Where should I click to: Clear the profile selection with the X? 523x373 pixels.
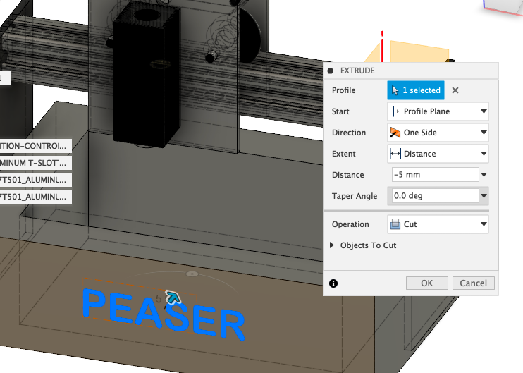click(455, 90)
